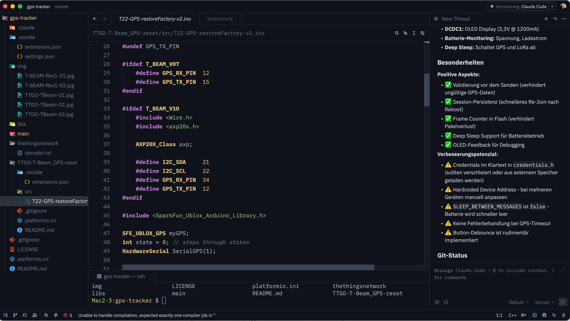Toggle the agent panel sparkle icon

[x=554, y=315]
